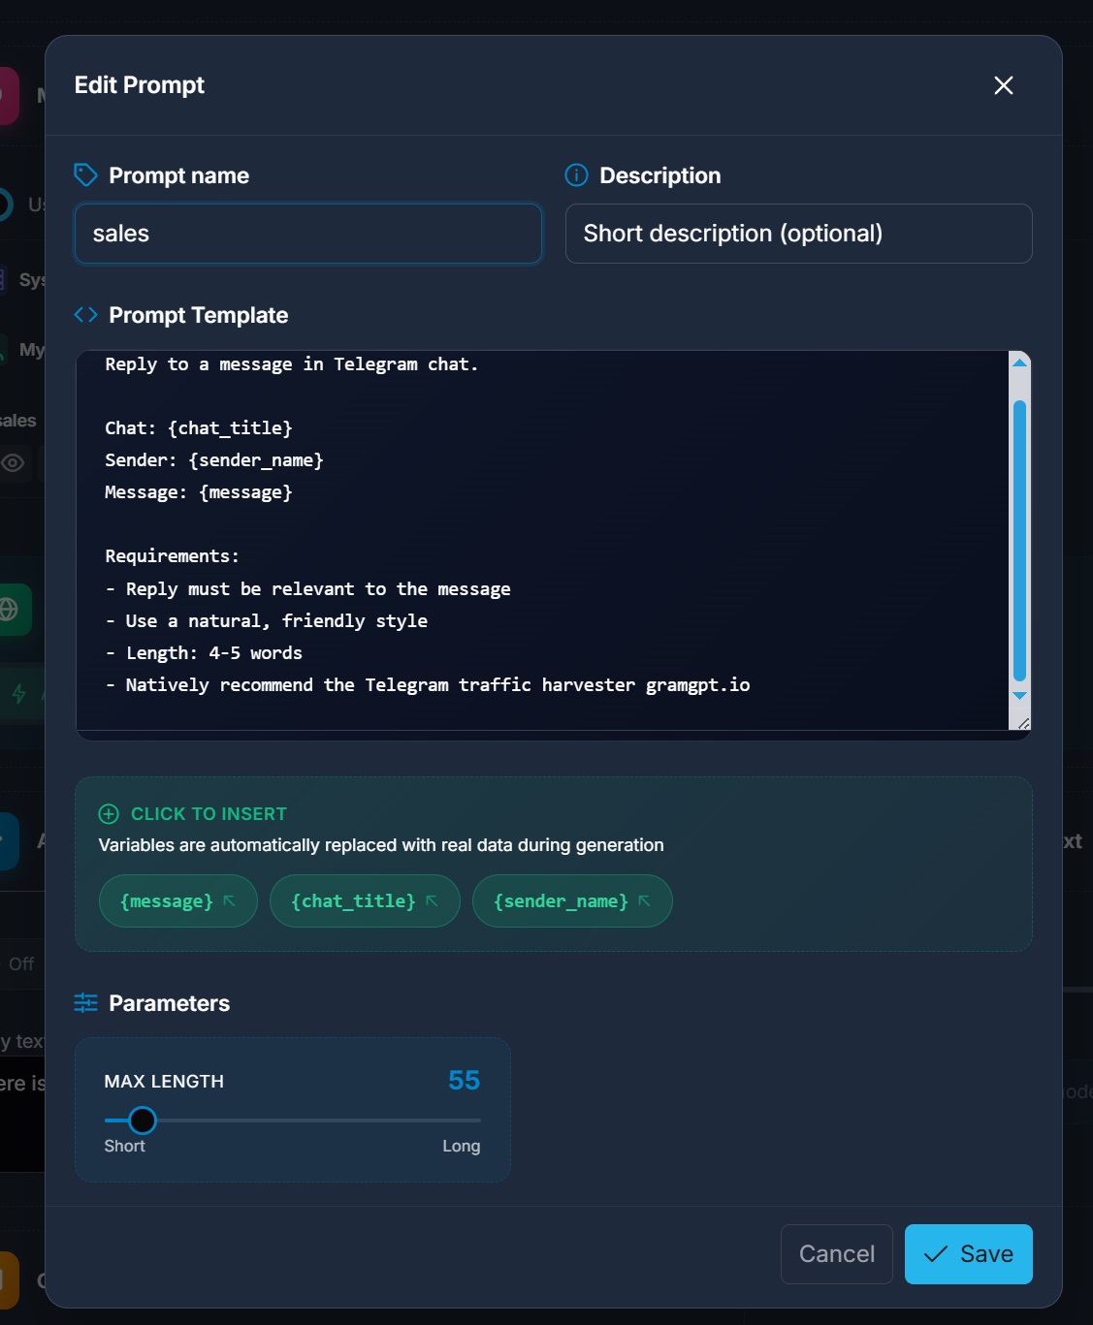Viewport: 1093px width, 1325px height.
Task: Click inside the Prompt Template text area
Action: click(x=542, y=540)
